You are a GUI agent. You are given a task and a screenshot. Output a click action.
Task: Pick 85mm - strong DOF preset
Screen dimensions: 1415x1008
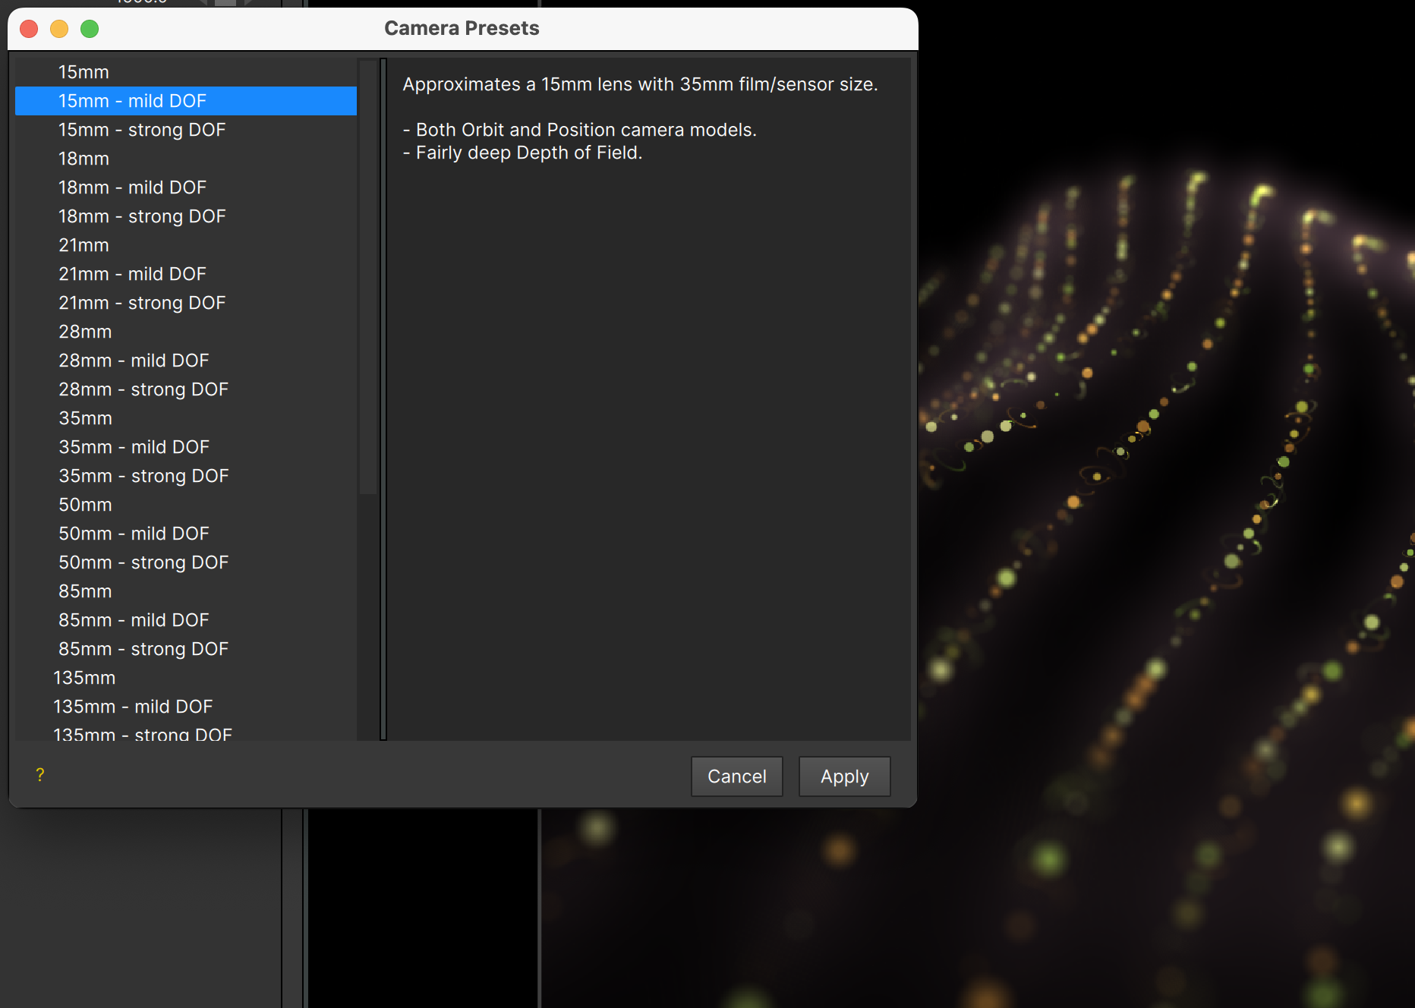[x=186, y=649]
